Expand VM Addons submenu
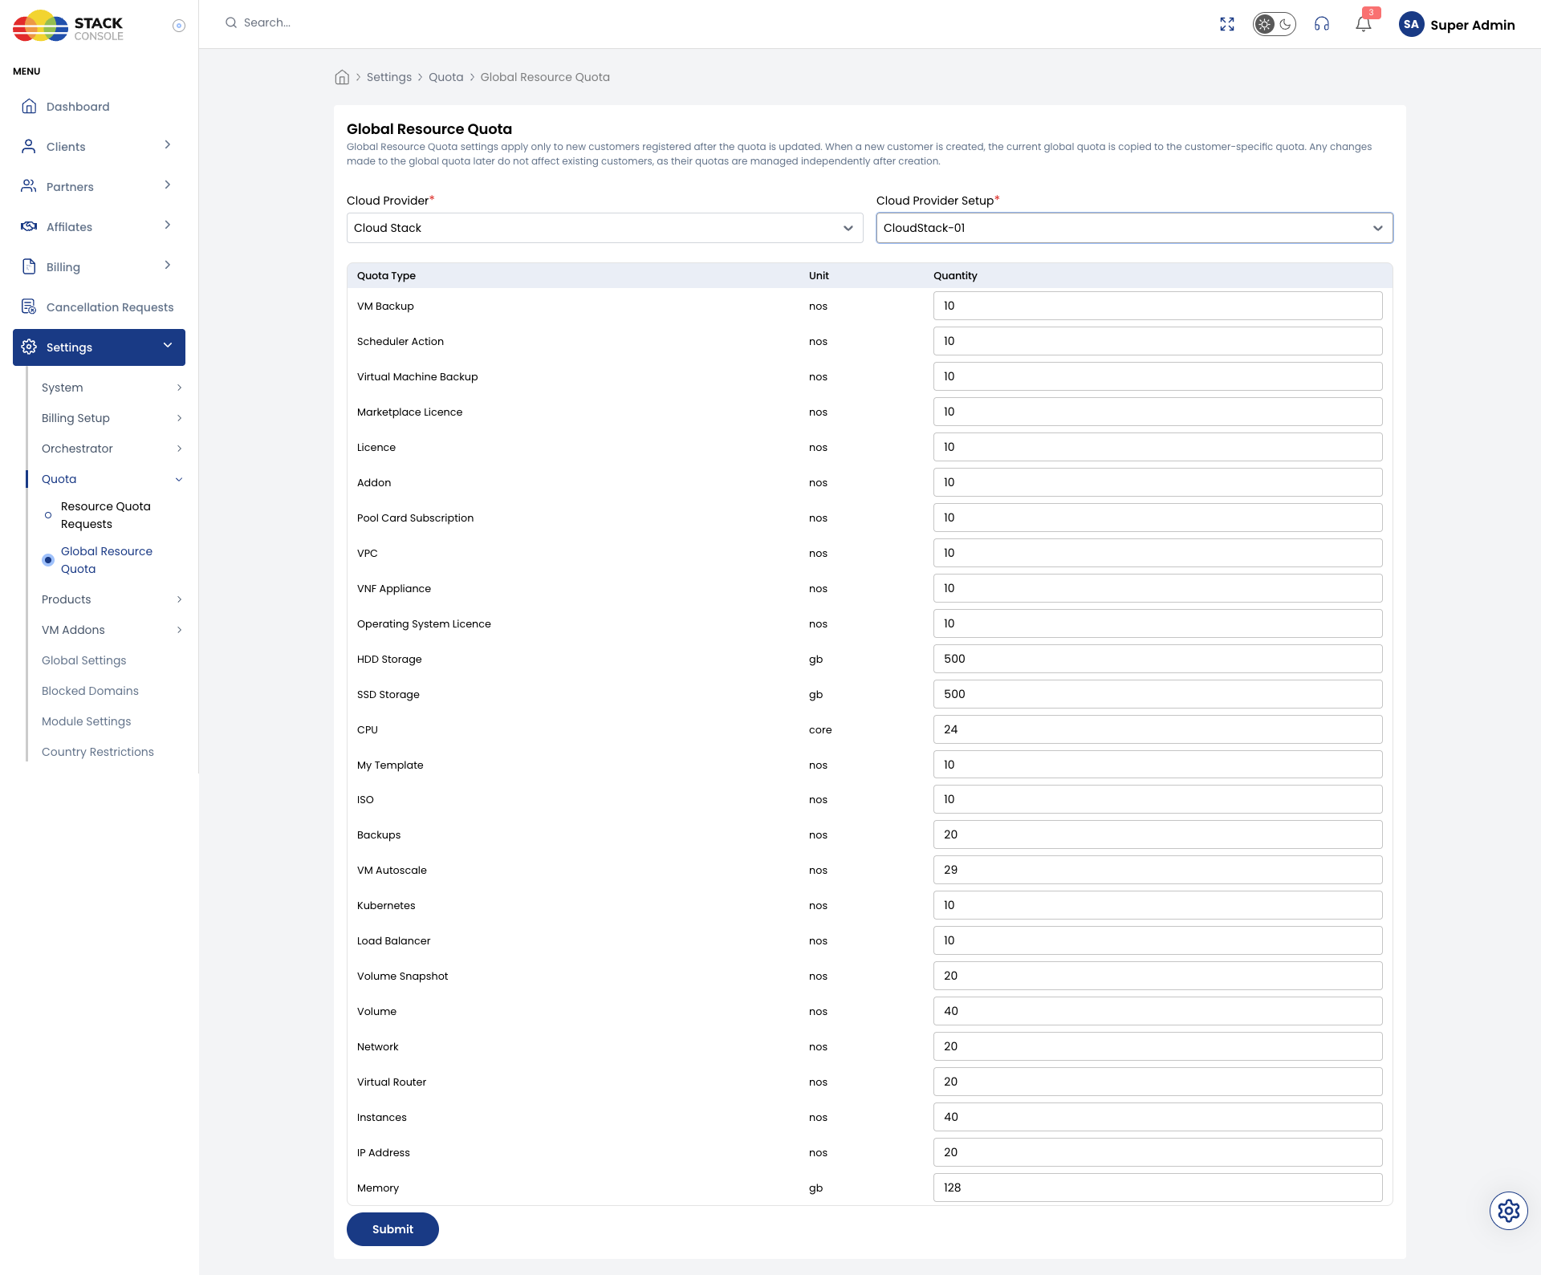The width and height of the screenshot is (1541, 1275). tap(112, 630)
